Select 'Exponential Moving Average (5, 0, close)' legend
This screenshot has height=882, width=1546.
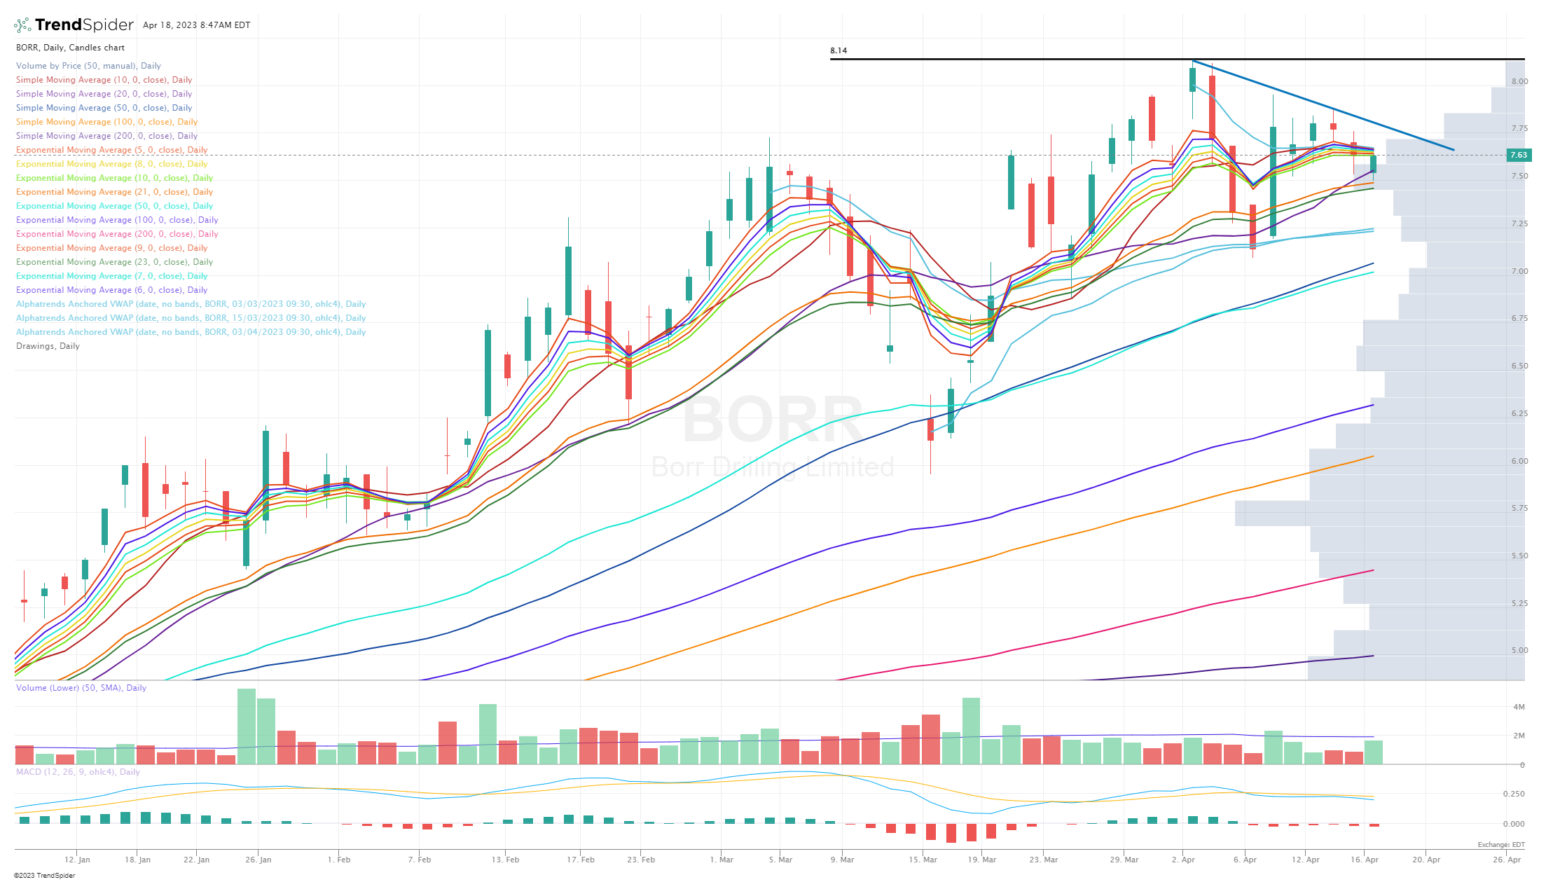(111, 150)
